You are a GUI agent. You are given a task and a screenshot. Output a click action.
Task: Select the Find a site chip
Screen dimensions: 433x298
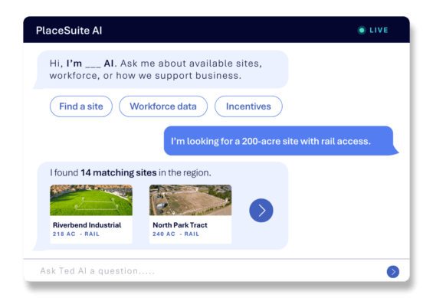(x=81, y=106)
